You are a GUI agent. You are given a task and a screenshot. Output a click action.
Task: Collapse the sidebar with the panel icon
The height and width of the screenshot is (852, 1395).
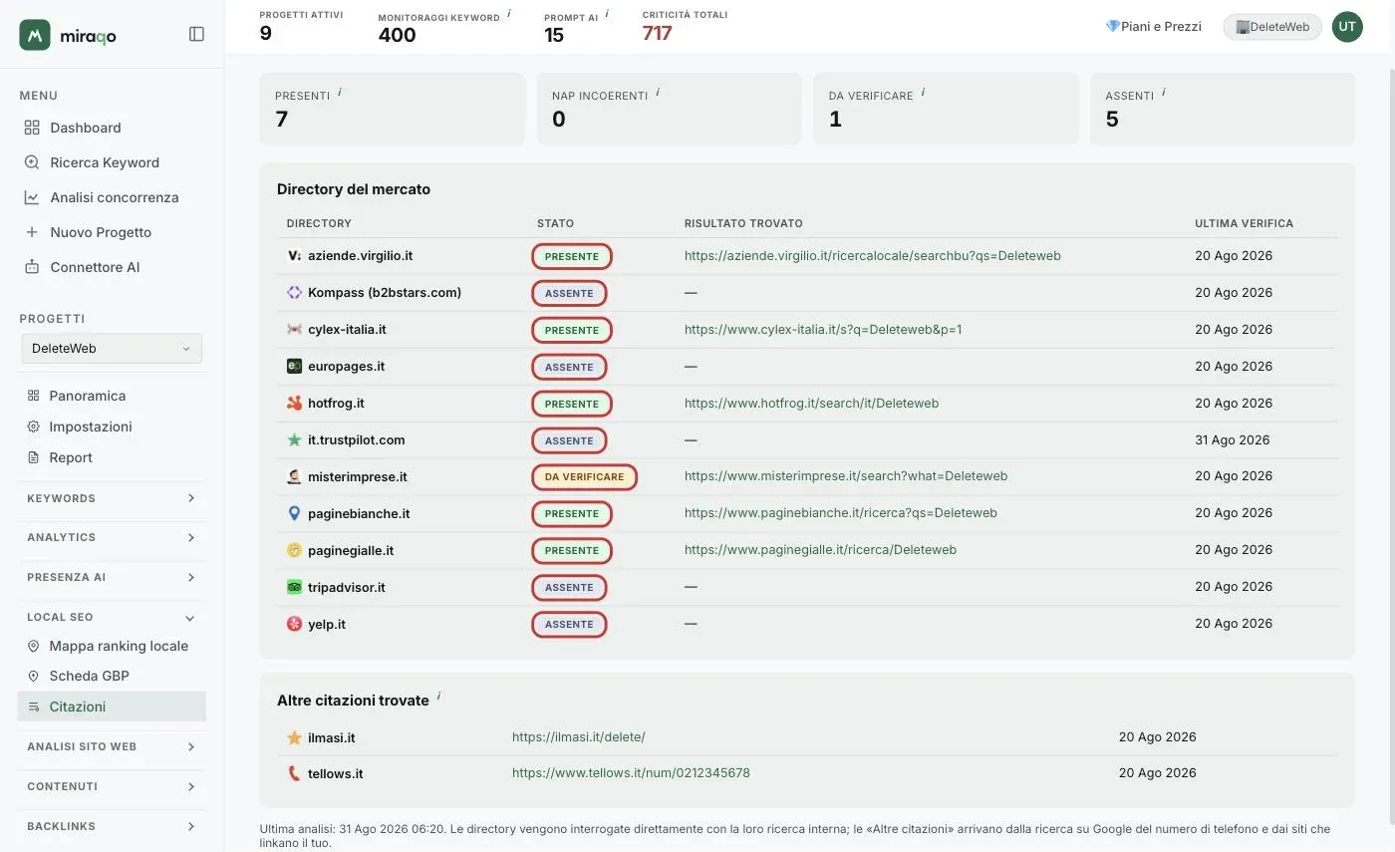pyautogui.click(x=196, y=34)
